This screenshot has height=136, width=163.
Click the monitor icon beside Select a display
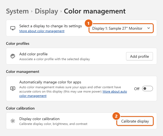(x=13, y=28)
